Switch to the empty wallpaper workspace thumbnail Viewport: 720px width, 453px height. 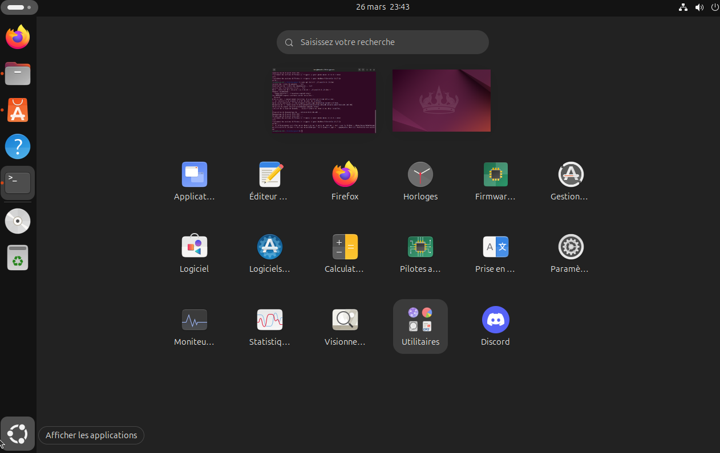pos(442,101)
